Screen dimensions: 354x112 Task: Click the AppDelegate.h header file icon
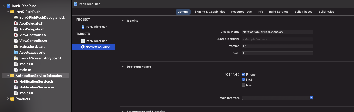[16, 23]
